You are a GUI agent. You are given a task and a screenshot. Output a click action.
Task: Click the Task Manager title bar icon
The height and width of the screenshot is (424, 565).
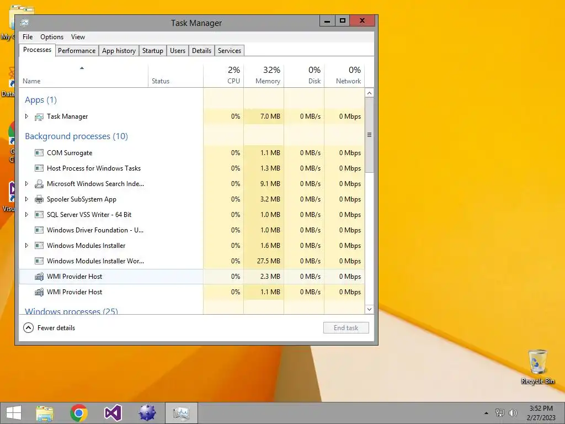point(24,23)
